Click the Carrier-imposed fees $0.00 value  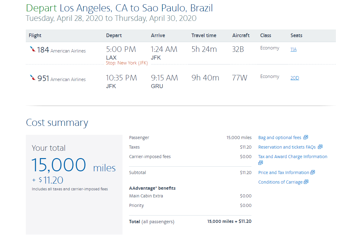246,157
